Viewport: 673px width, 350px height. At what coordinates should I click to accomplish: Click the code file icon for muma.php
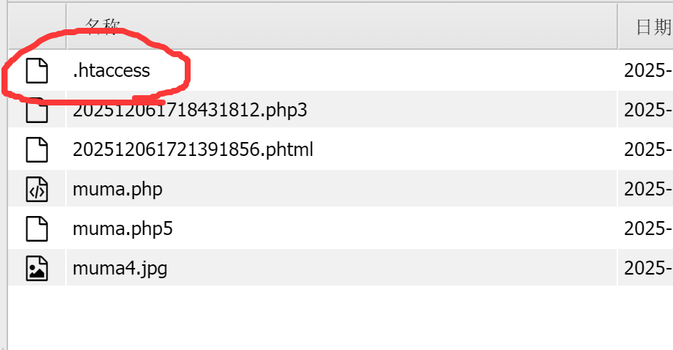[37, 190]
